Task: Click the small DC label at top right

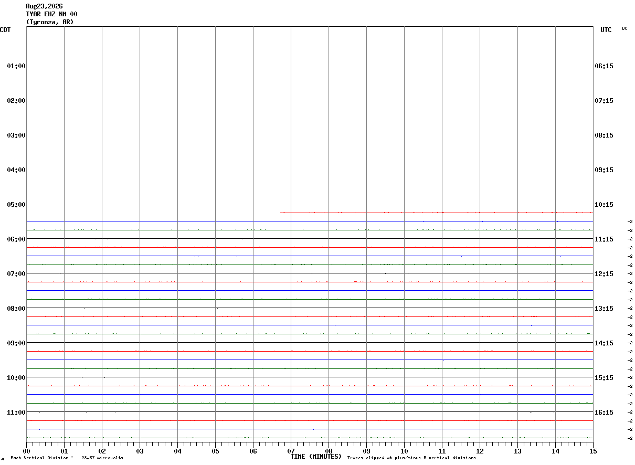Action: point(625,28)
